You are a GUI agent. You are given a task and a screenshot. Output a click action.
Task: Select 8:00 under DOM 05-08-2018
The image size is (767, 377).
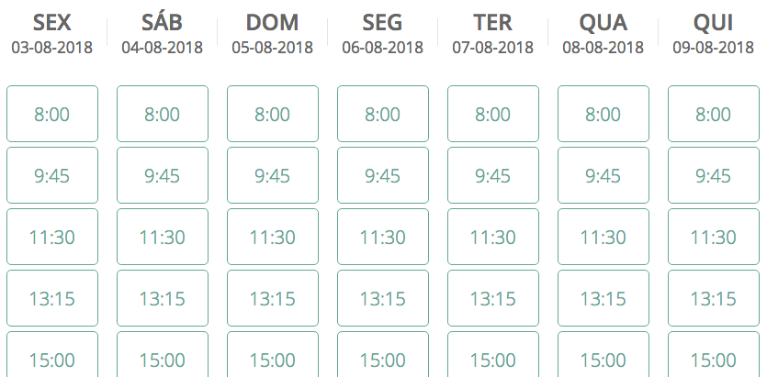273,114
